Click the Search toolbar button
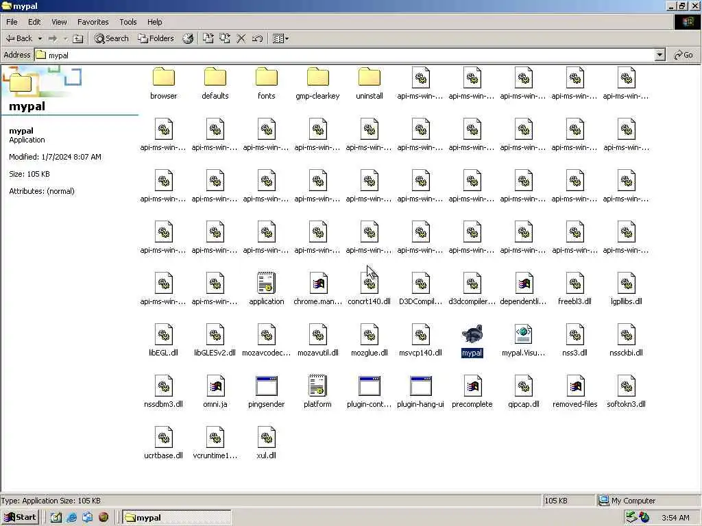Viewport: 702px width, 526px height. (x=112, y=38)
